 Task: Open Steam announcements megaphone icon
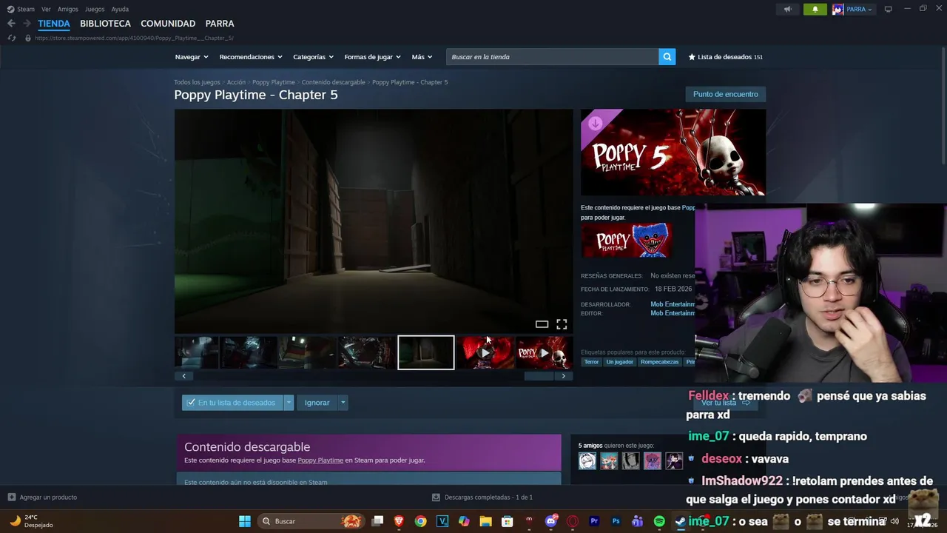tap(787, 9)
